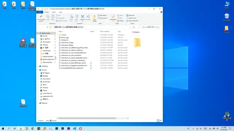Select the 1.10.0.4 folder
Image resolution: width=234 pixels, height=131 pixels.
pos(63,35)
